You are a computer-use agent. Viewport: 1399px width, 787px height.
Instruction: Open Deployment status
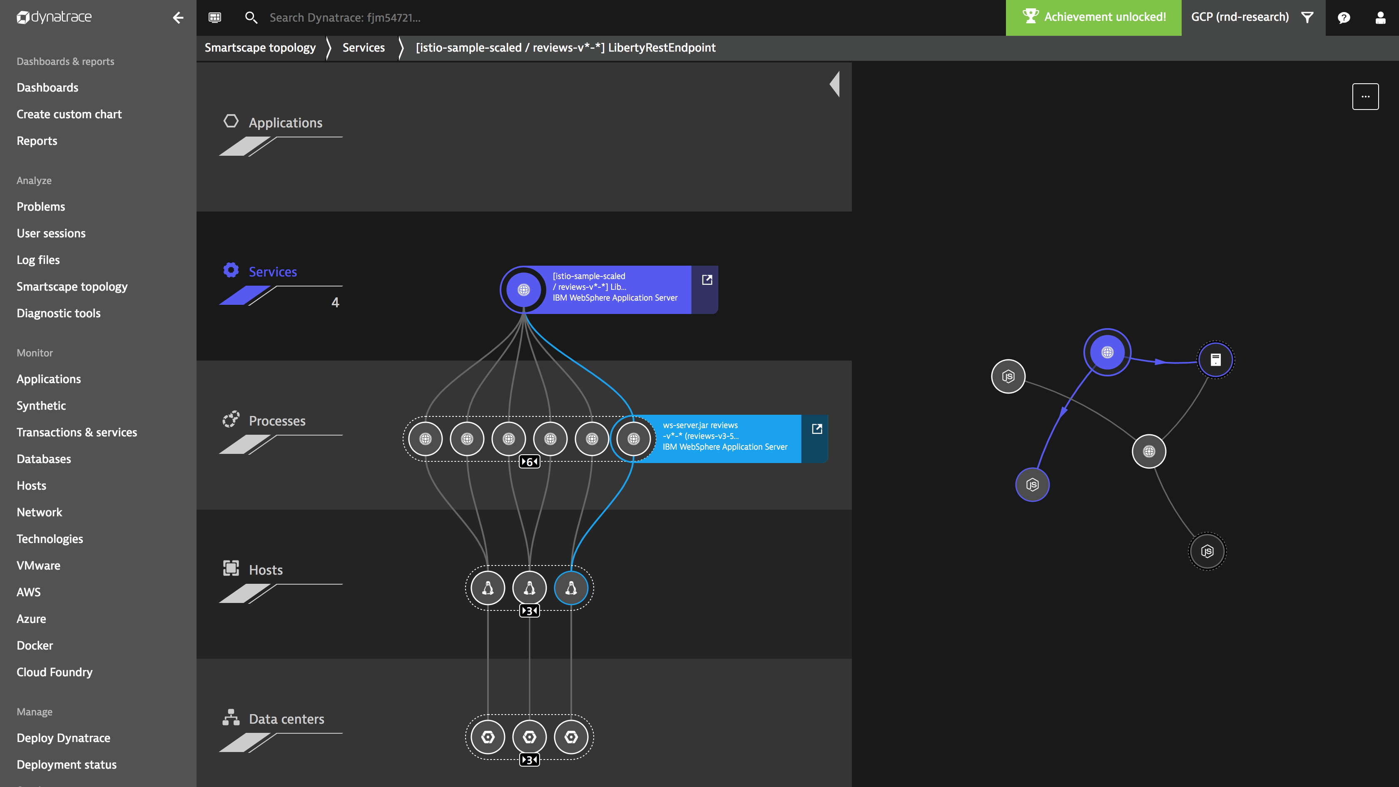[67, 764]
